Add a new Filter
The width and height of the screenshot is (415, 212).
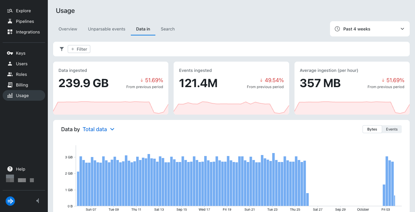(79, 49)
